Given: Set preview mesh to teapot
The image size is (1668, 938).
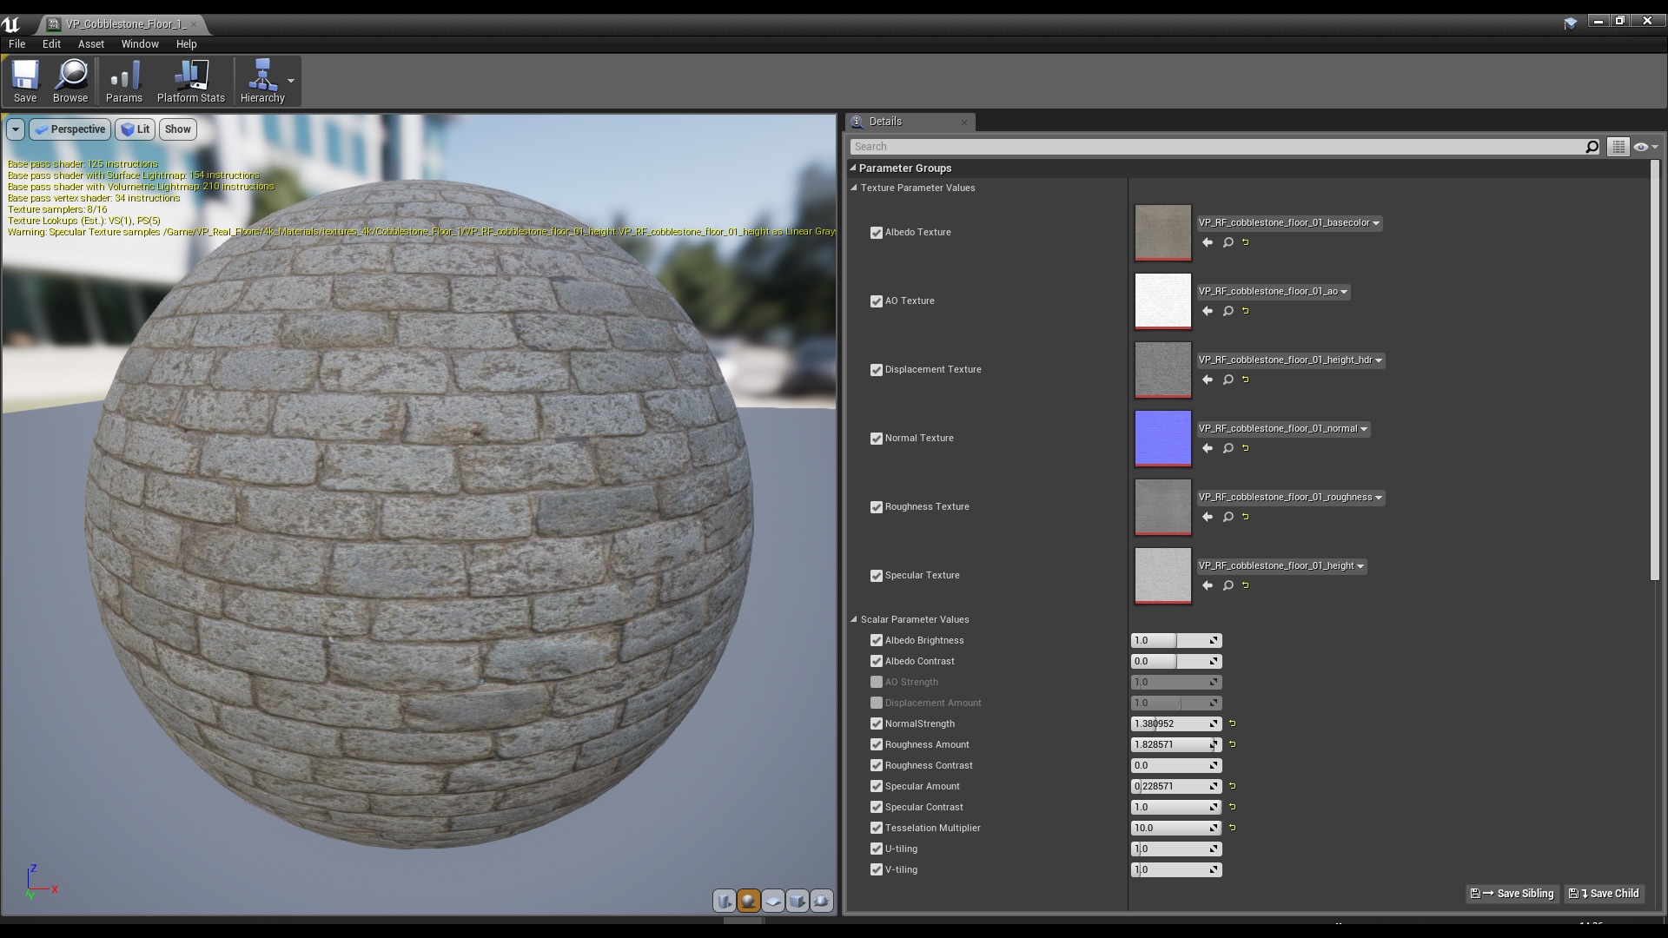Looking at the screenshot, I should (x=821, y=901).
